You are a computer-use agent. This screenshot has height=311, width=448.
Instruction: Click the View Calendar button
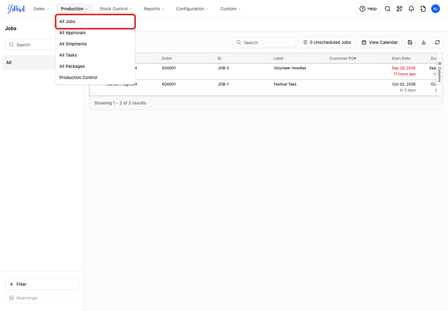point(380,42)
